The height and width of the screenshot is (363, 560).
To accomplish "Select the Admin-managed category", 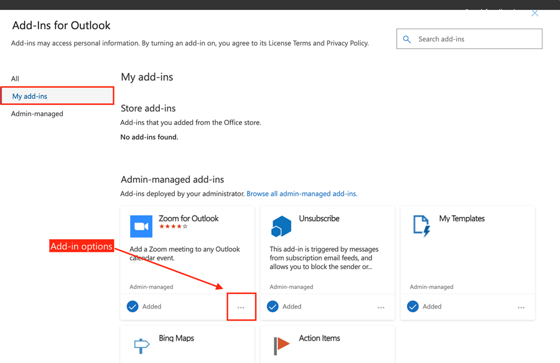I will click(37, 114).
